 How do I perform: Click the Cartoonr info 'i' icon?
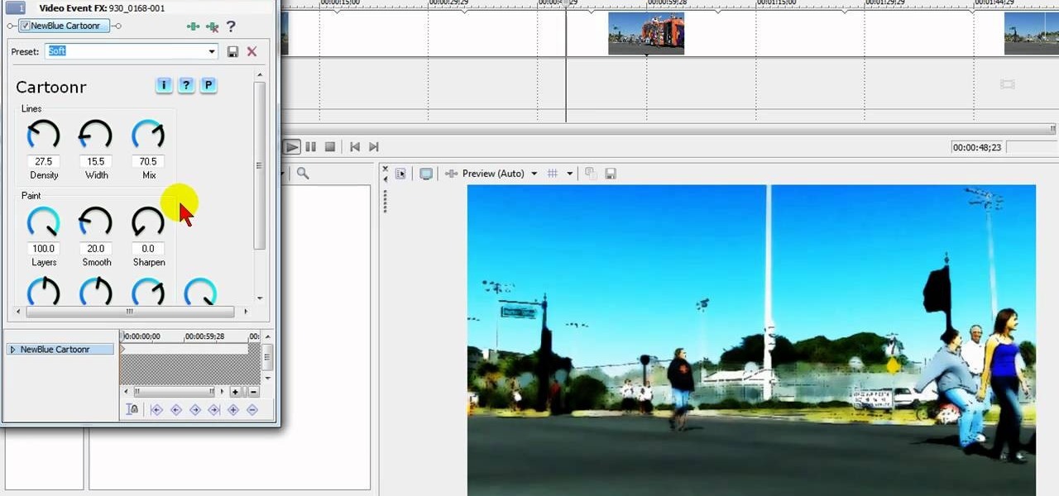164,85
